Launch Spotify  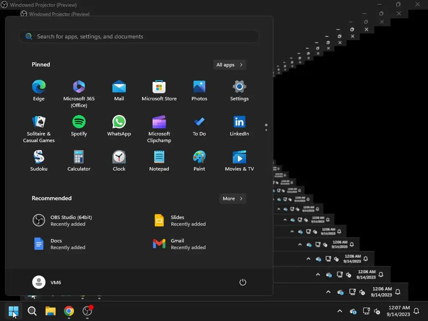tap(79, 126)
